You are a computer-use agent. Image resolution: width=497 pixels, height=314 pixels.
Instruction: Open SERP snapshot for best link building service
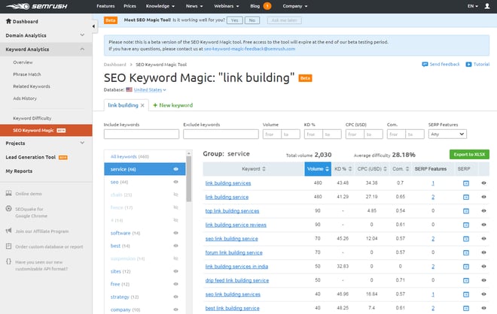[x=466, y=308]
